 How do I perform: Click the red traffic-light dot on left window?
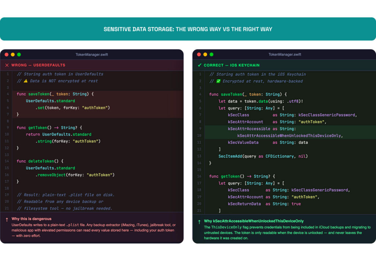(7, 54)
